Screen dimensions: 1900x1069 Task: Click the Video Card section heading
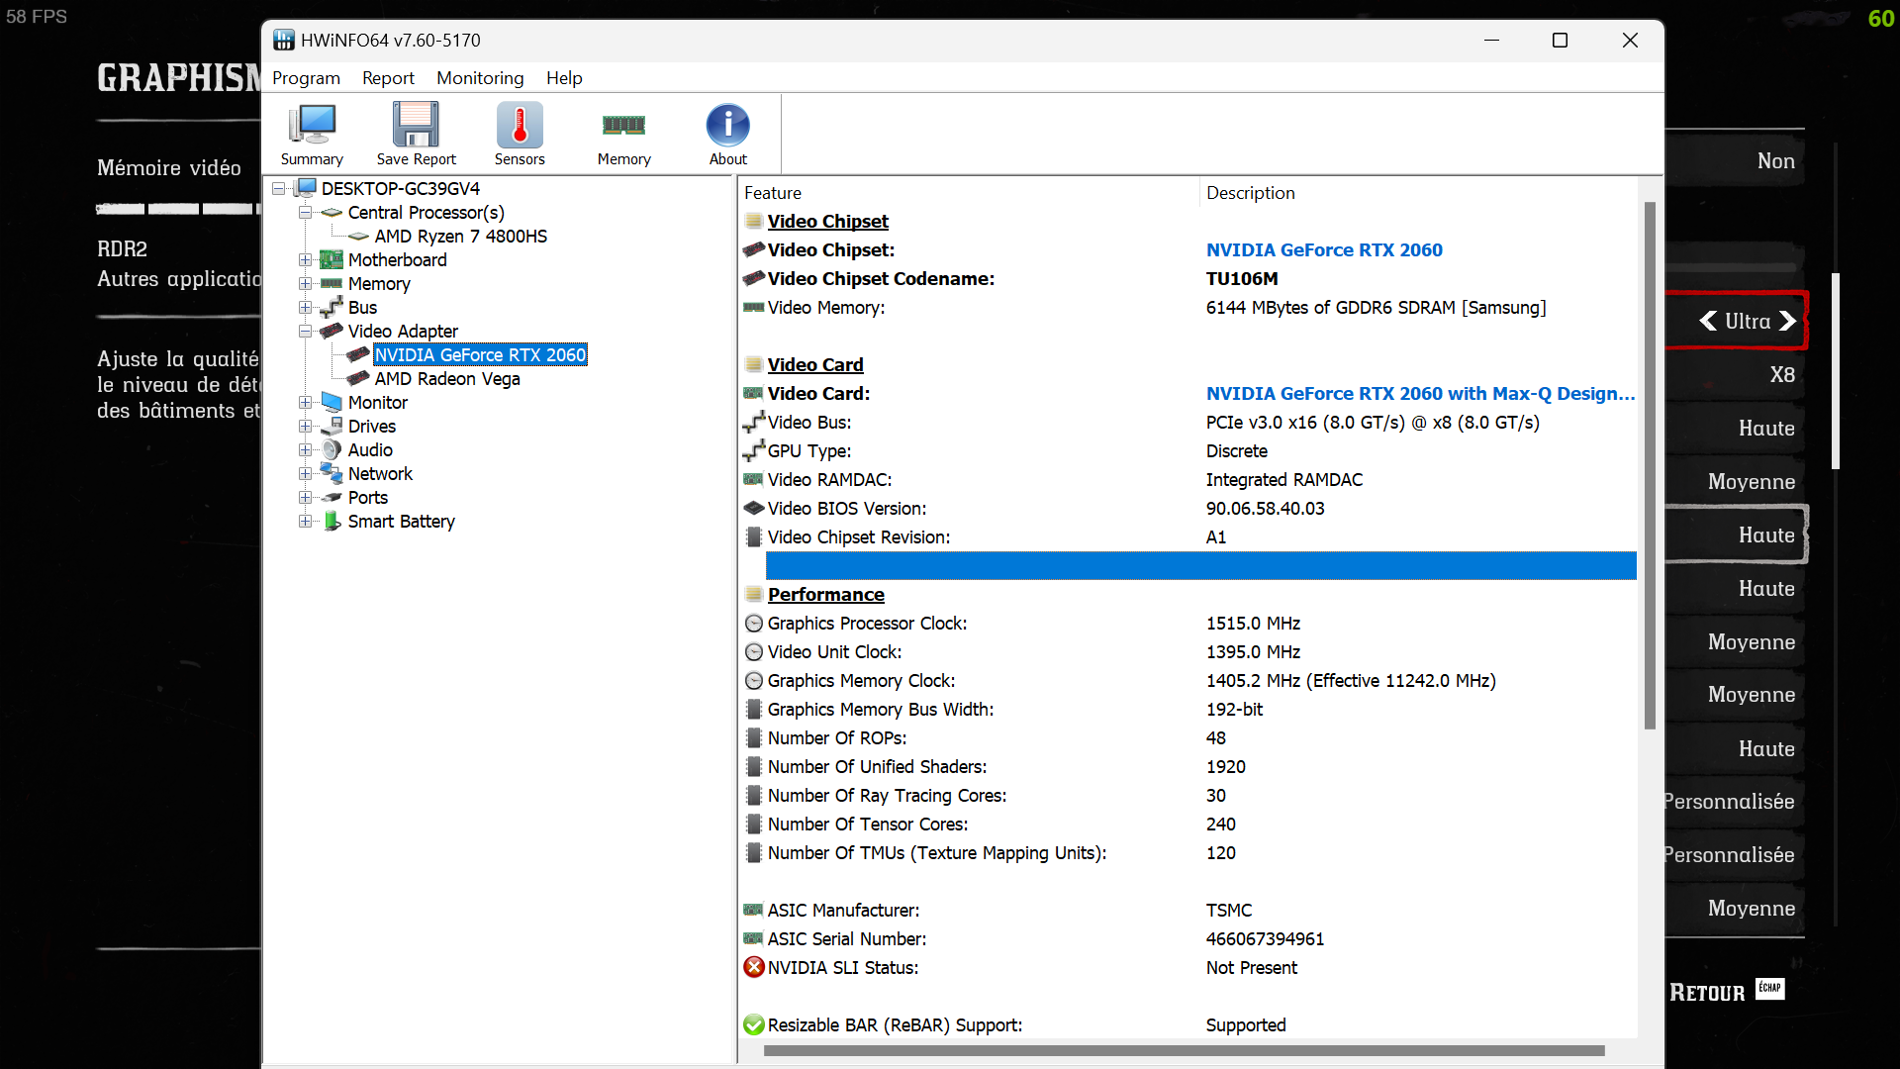click(x=815, y=364)
